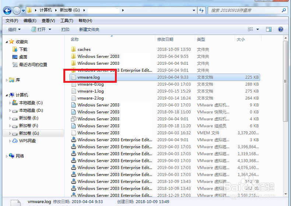Expand the 网络 tree node

click(x=7, y=156)
